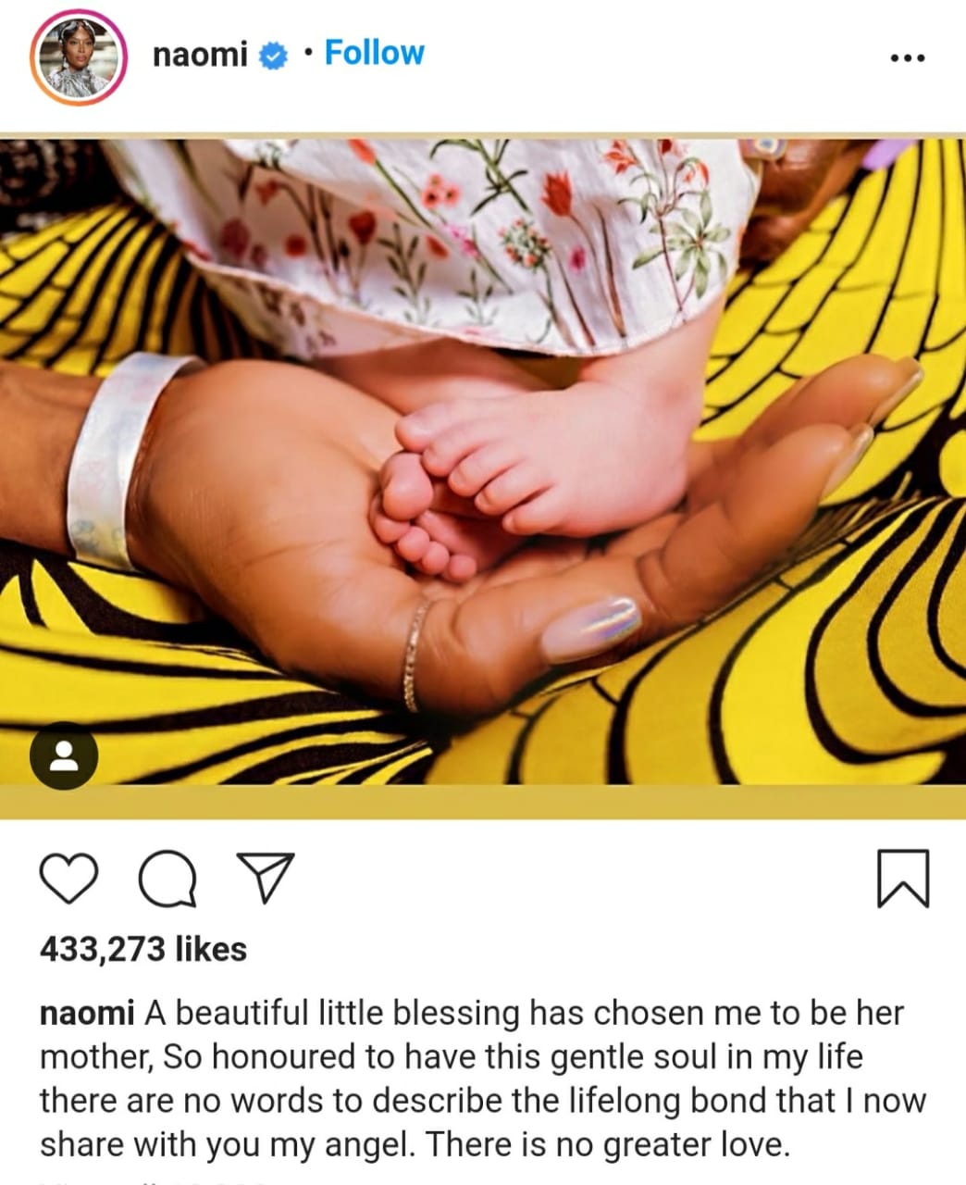Screen dimensions: 966x1185
Task: Open comments via the speech bubble icon
Action: pos(167,879)
